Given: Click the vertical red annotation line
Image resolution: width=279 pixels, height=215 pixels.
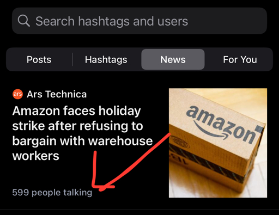Looking at the screenshot, I should [x=94, y=169].
